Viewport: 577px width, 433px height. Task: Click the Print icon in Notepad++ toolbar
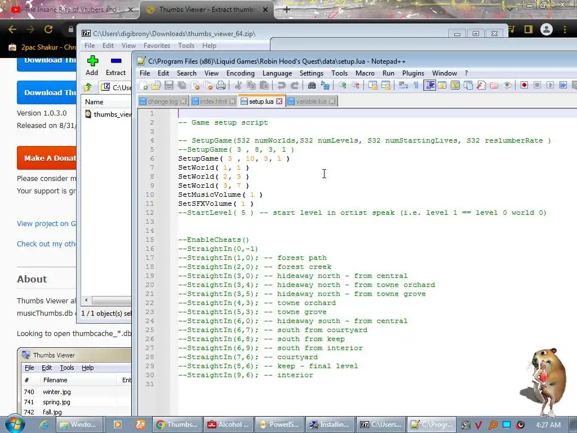221,86
